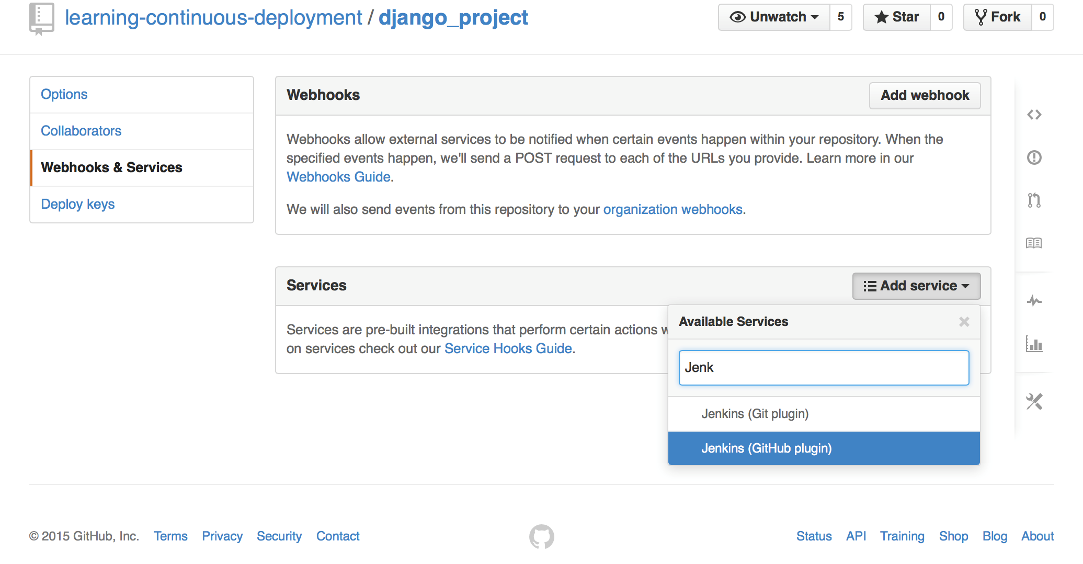Open the Pulse icon in right sidebar
The width and height of the screenshot is (1083, 564).
[x=1034, y=301]
